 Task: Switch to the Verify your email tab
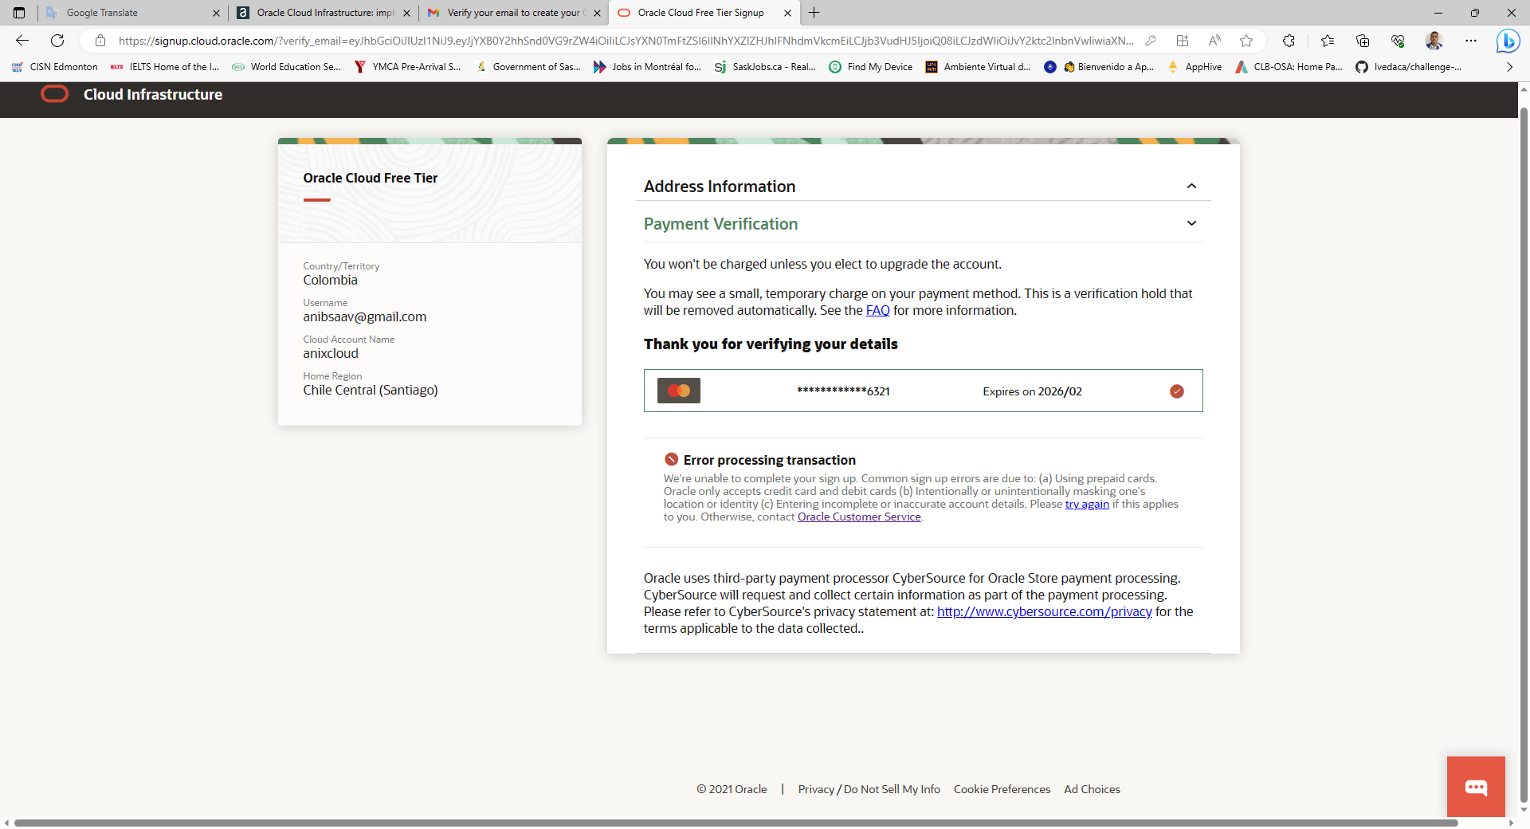click(x=513, y=13)
